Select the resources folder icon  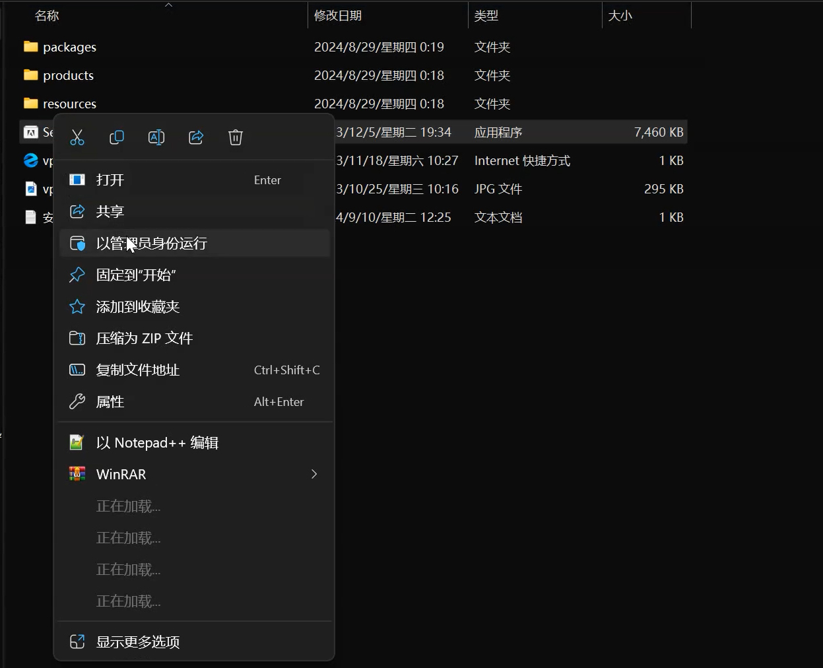pos(31,104)
